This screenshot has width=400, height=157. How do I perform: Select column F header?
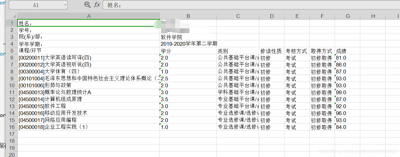click(x=322, y=16)
